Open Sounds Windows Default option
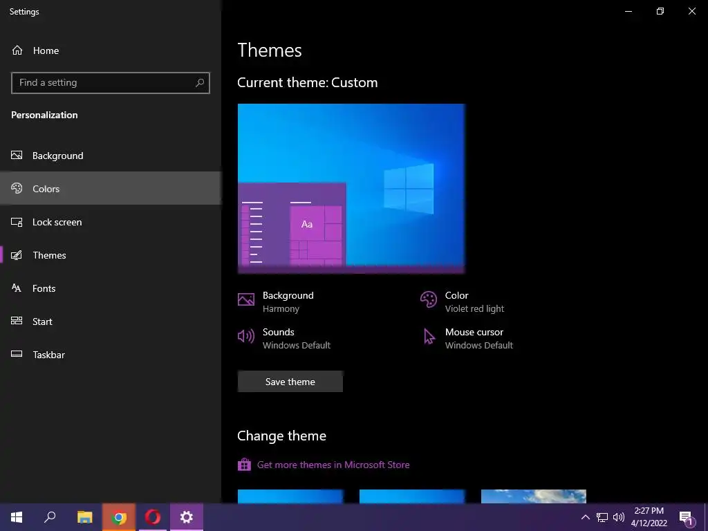Image resolution: width=708 pixels, height=531 pixels. [284, 338]
